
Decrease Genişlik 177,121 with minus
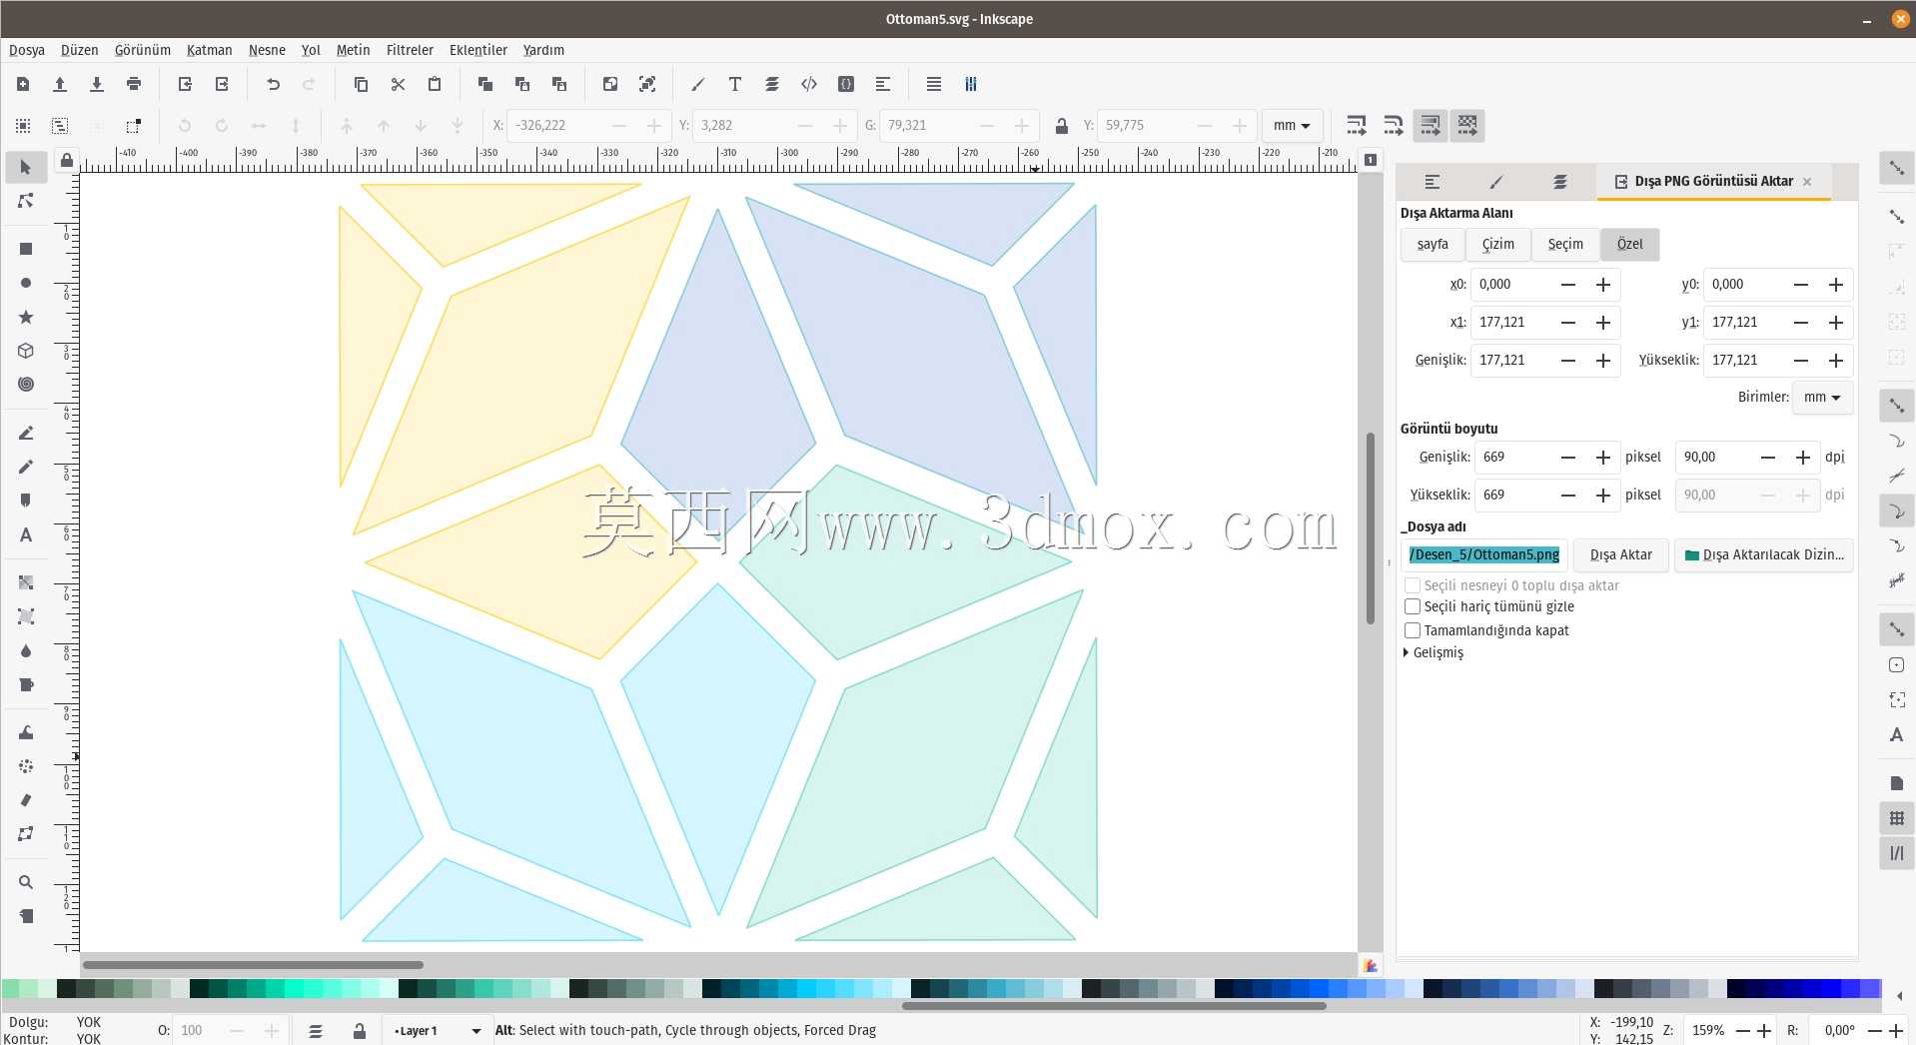tap(1568, 361)
